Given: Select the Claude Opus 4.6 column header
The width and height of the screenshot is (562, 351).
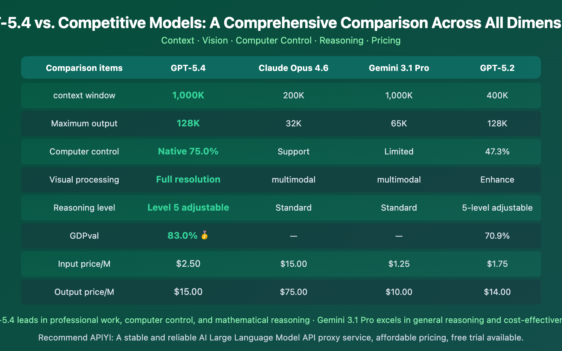Looking at the screenshot, I should pos(293,68).
